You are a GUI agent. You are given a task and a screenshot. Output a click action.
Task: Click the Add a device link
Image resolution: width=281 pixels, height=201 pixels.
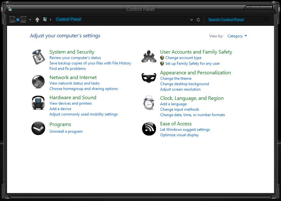click(x=60, y=109)
